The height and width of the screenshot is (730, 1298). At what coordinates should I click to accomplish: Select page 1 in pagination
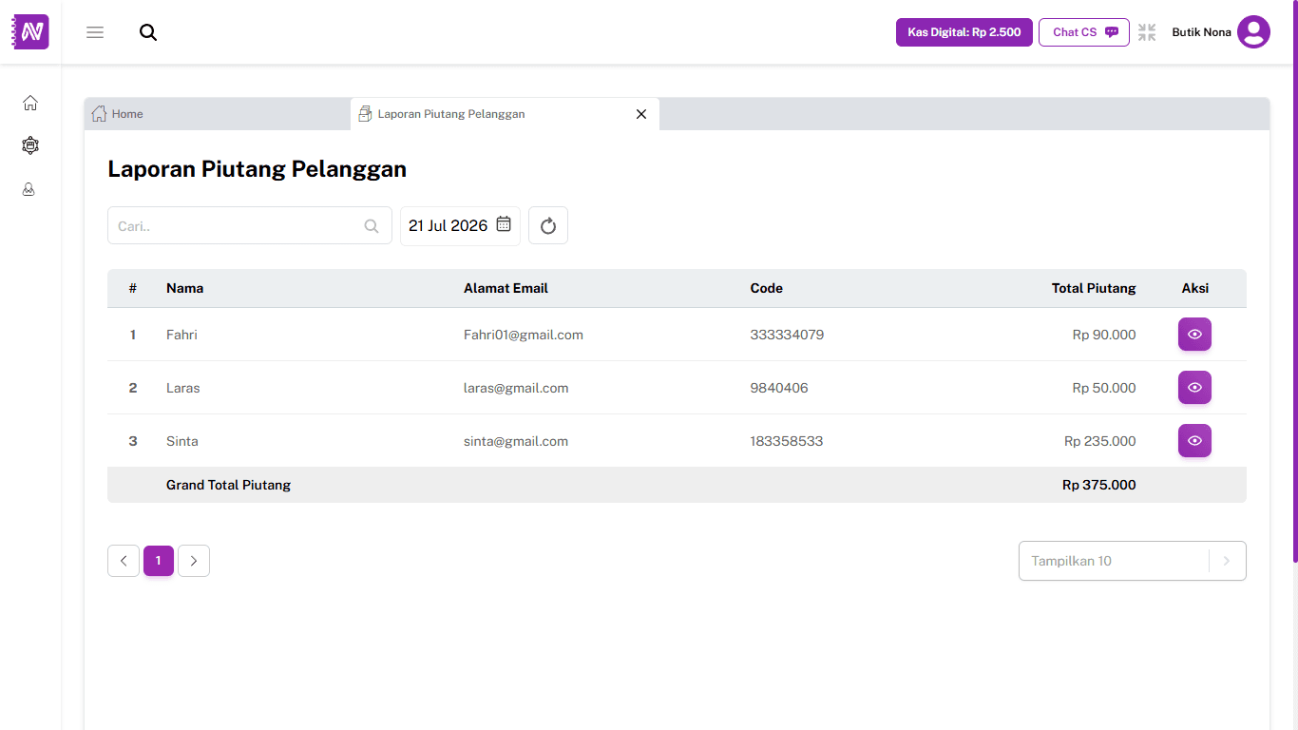tap(159, 561)
